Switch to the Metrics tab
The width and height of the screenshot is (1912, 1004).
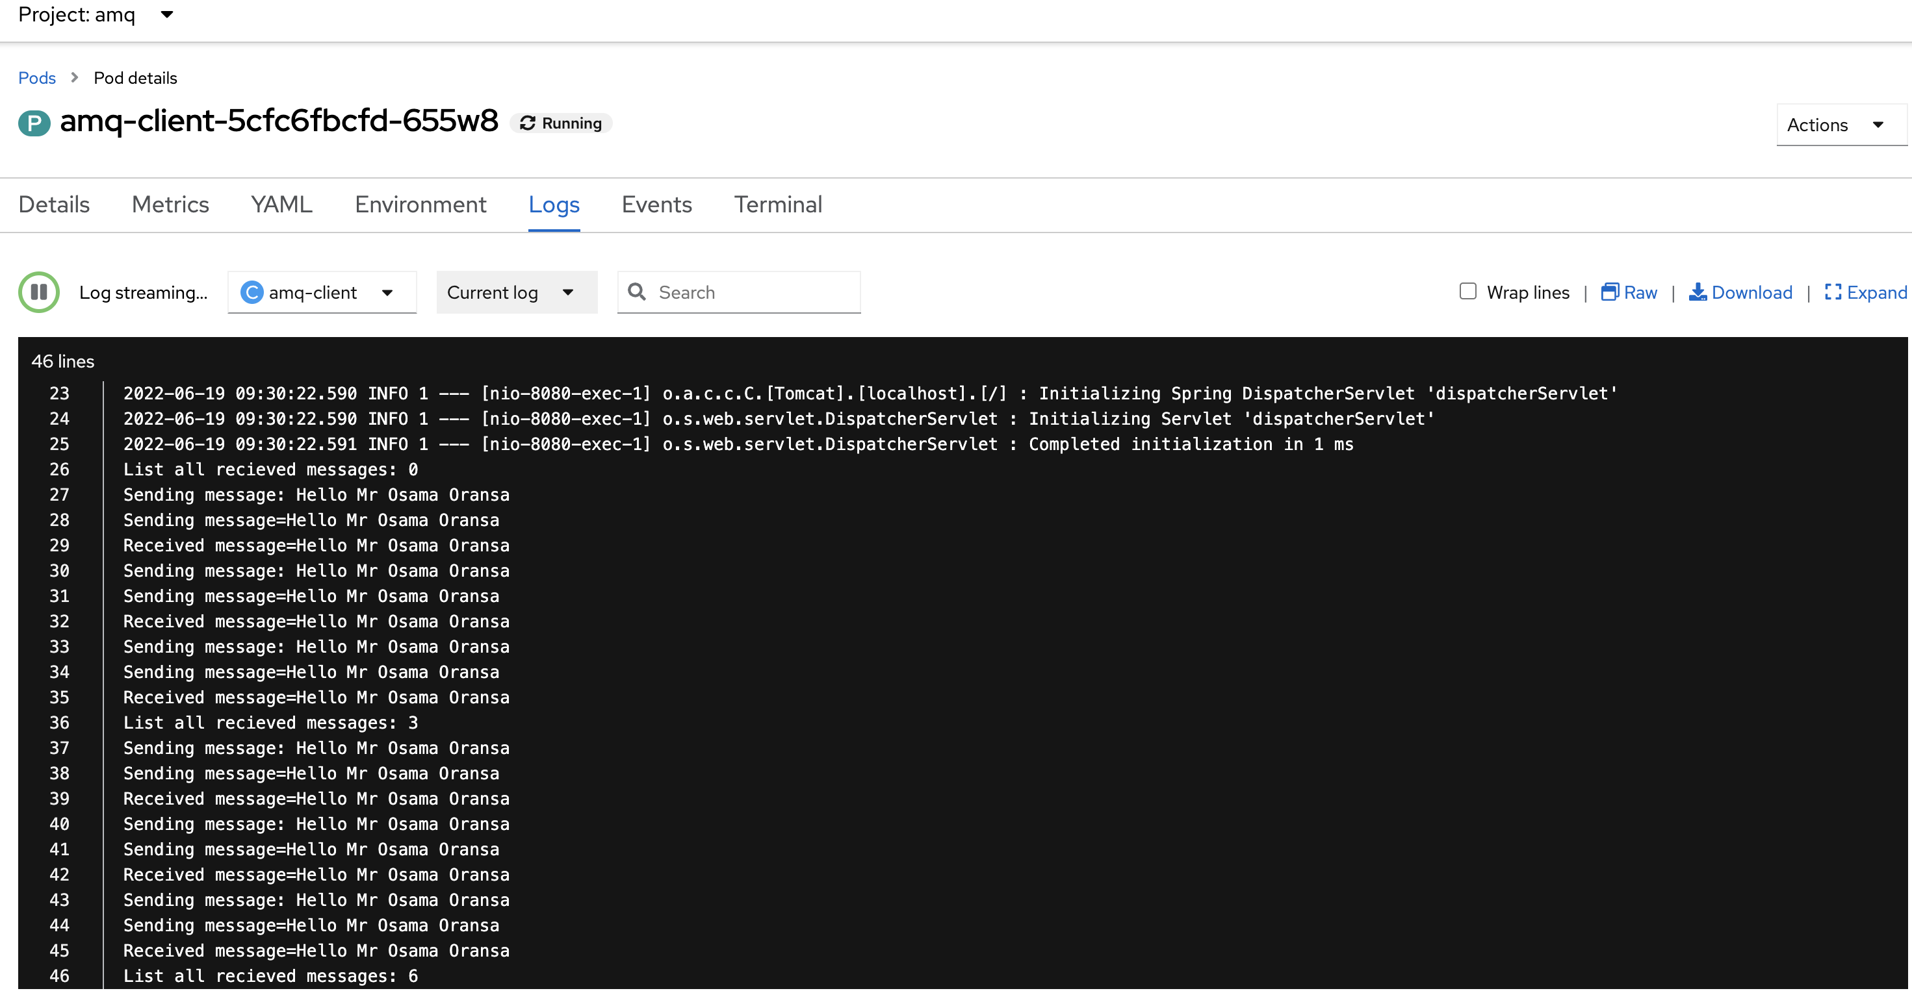click(x=170, y=205)
